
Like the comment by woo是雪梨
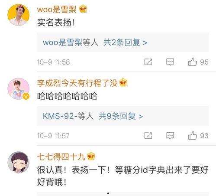pos(193,62)
